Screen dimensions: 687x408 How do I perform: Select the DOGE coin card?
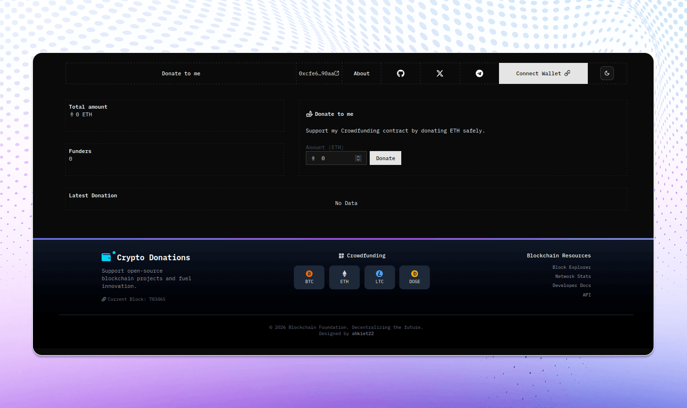415,277
